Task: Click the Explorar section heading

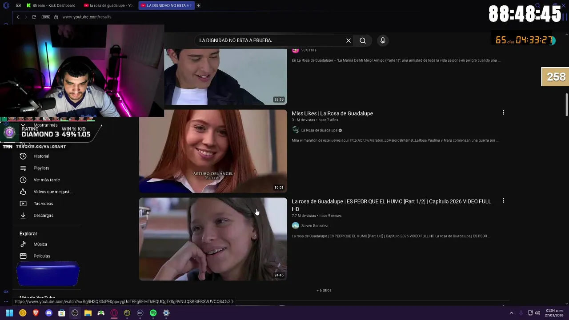Action: [x=28, y=234]
